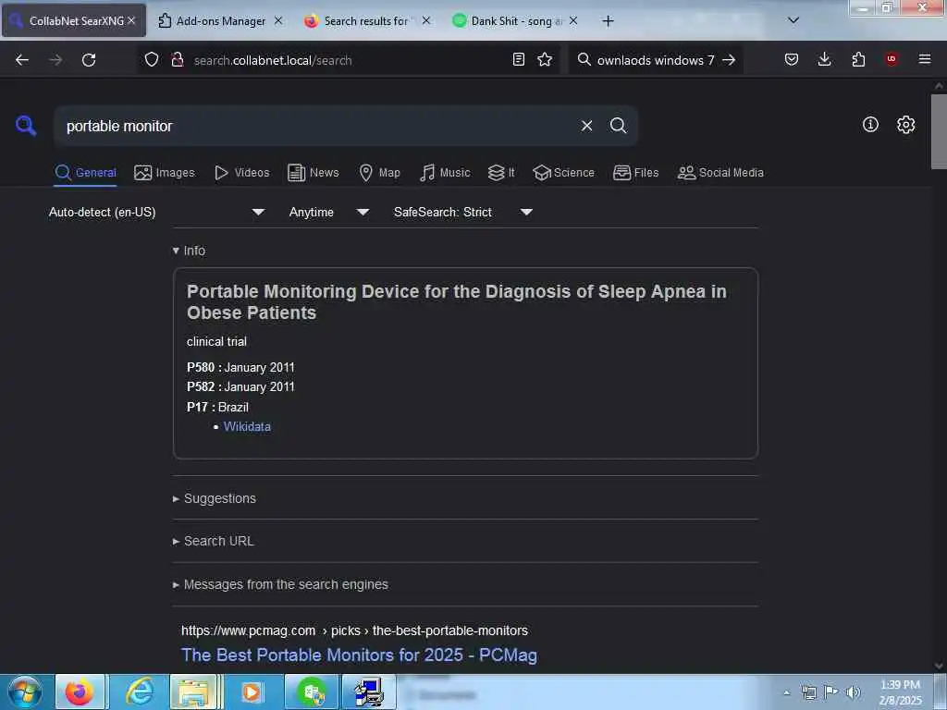Select the It search category

[x=501, y=173]
